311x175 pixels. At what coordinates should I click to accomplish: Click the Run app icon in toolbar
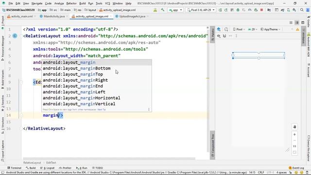[220, 10]
